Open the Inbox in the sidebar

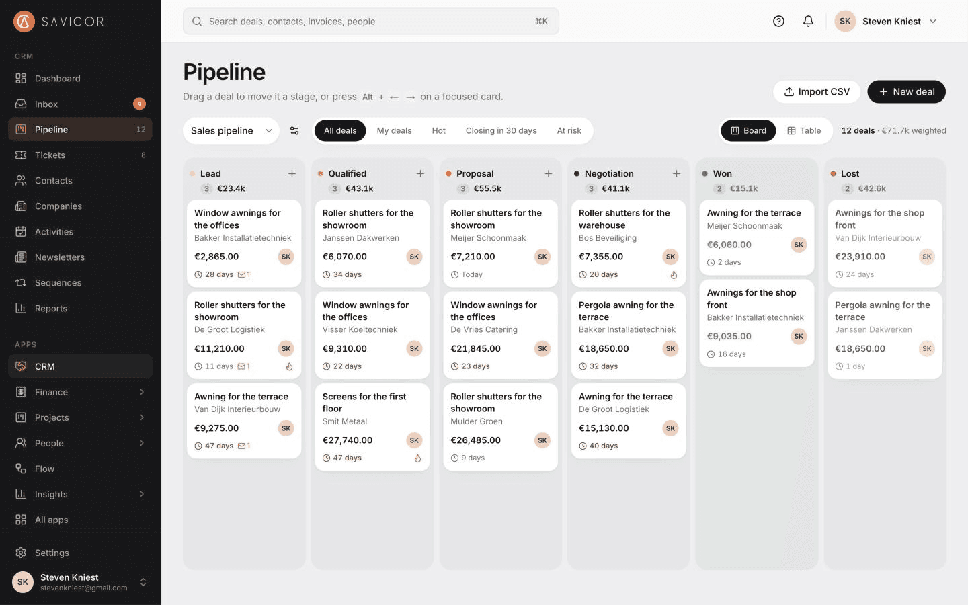pyautogui.click(x=80, y=104)
